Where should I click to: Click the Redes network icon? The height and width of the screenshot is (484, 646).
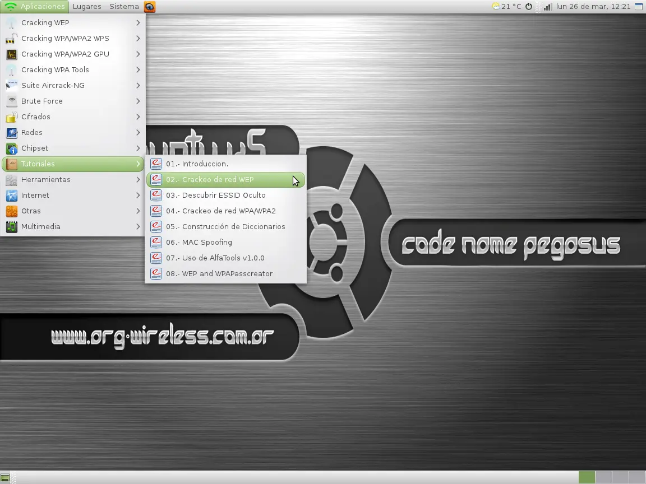(x=12, y=133)
